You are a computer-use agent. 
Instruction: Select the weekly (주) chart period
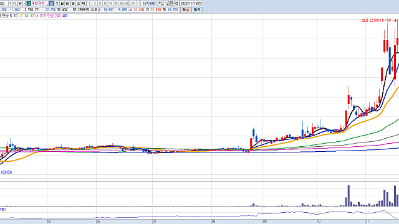click(x=57, y=3)
